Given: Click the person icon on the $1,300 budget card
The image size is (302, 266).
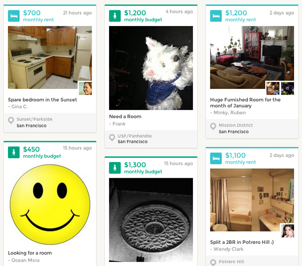Looking at the screenshot, I should (x=115, y=168).
